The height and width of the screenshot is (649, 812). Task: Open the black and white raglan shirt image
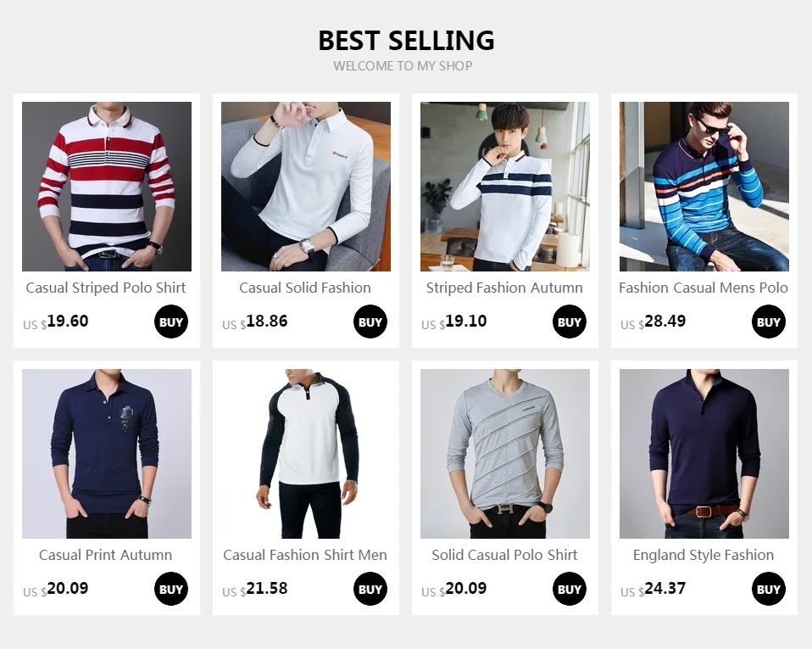[x=305, y=454]
